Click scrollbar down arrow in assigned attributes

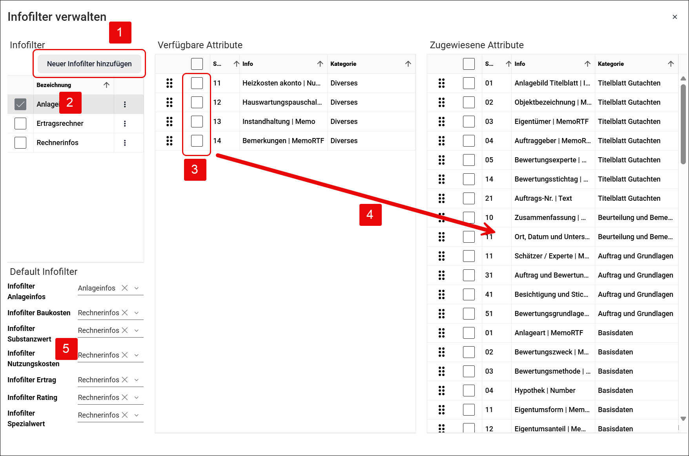click(x=683, y=419)
